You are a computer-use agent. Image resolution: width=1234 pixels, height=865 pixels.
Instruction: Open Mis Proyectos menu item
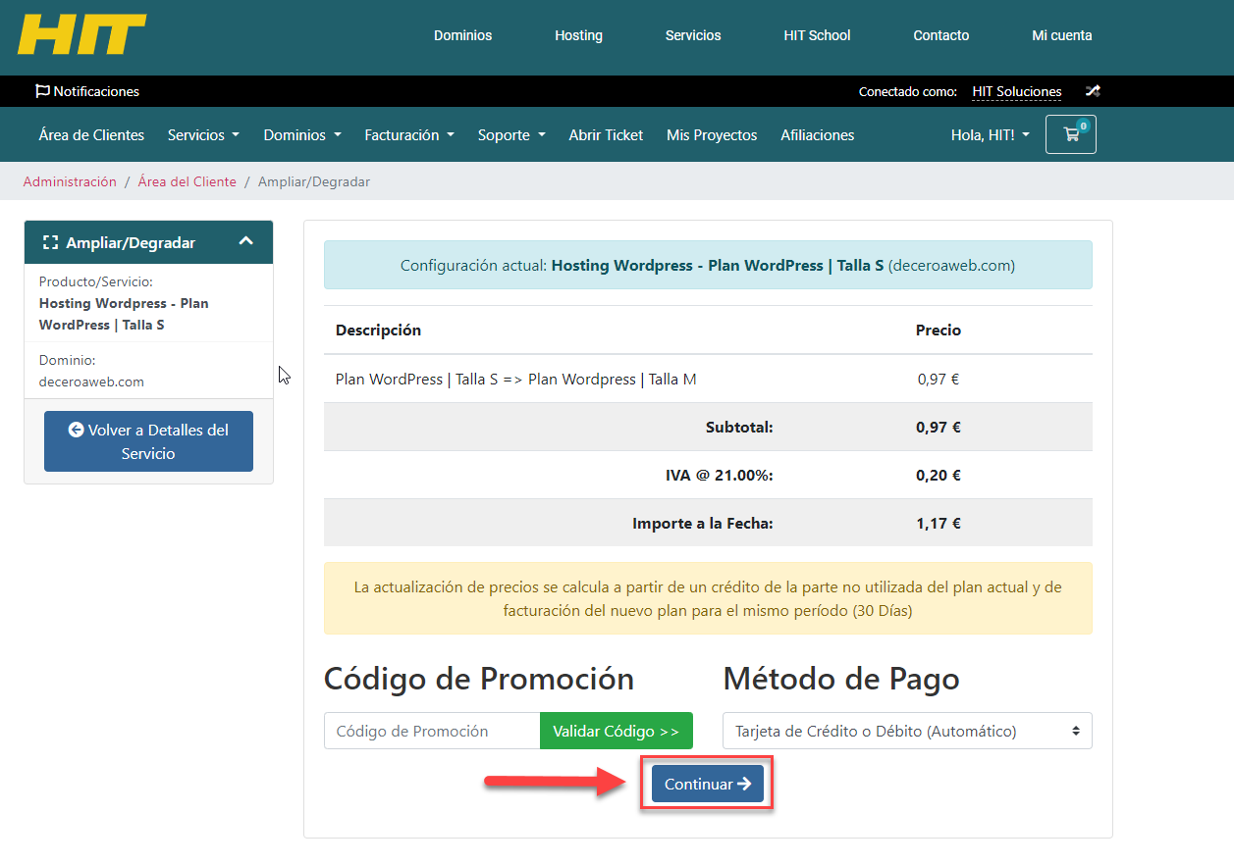(x=712, y=135)
